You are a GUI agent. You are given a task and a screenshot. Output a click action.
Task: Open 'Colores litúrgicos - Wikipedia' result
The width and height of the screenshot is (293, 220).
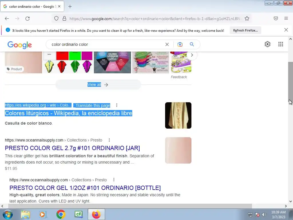pyautogui.click(x=68, y=113)
